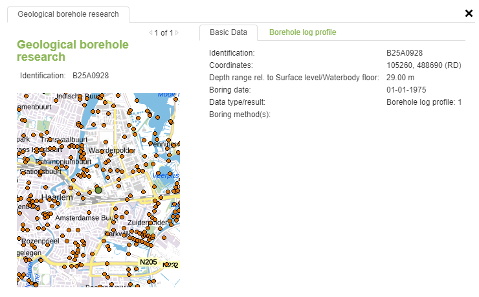The width and height of the screenshot is (479, 297).
Task: Click the boring date value 01-01-1975
Action: coord(406,90)
